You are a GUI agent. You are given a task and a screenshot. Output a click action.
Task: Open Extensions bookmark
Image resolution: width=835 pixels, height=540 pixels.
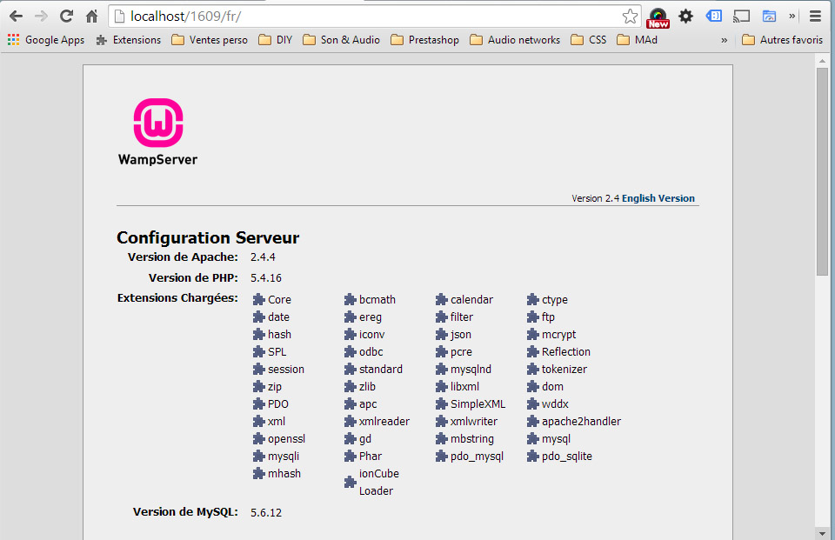click(129, 40)
